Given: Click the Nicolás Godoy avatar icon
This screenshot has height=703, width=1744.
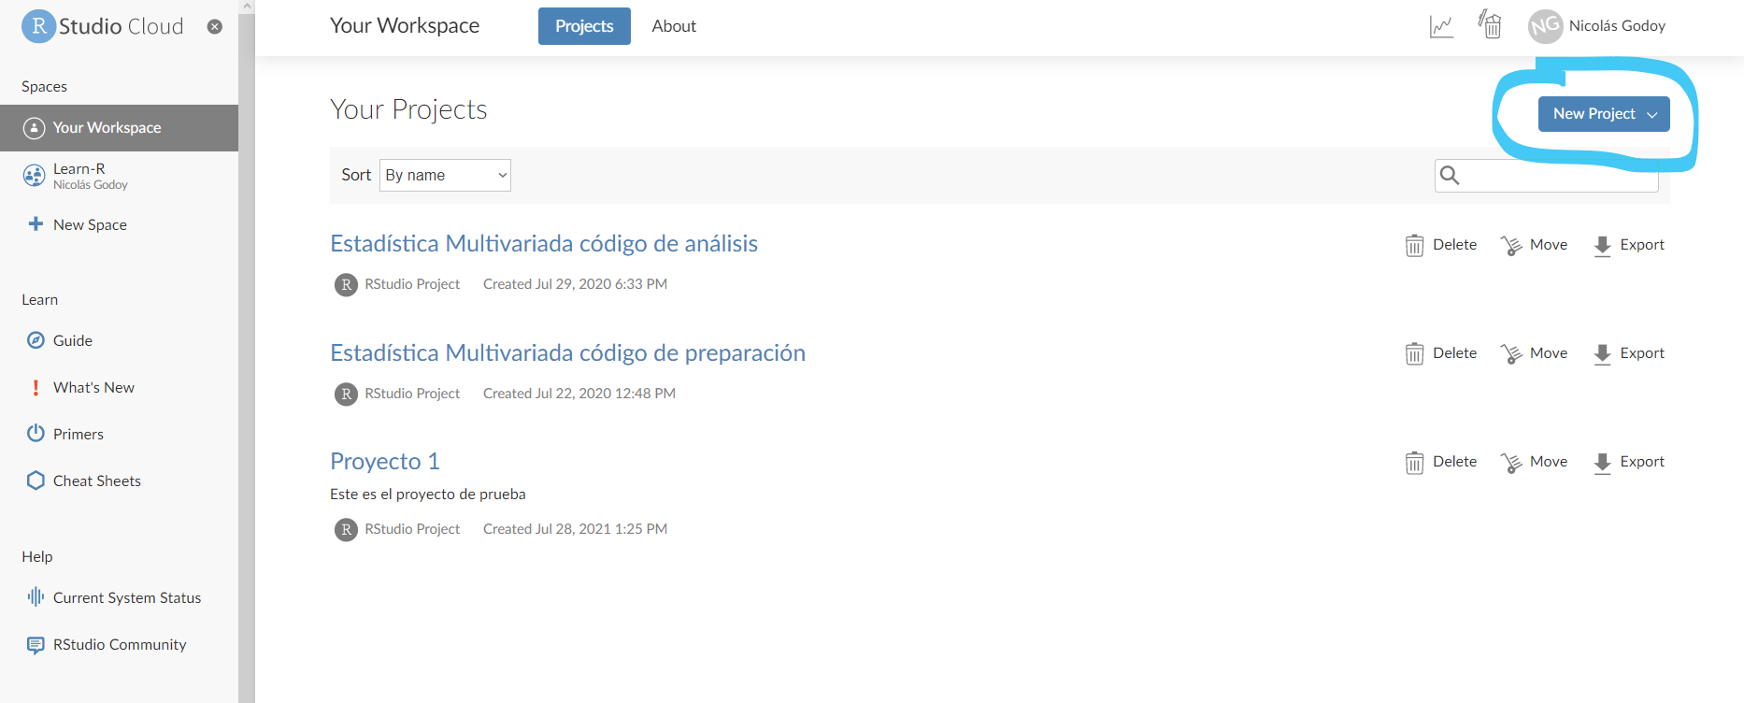Looking at the screenshot, I should point(1545,26).
